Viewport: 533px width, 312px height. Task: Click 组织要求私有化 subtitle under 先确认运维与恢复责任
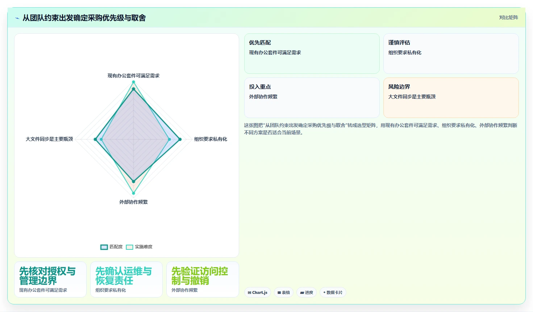click(111, 290)
